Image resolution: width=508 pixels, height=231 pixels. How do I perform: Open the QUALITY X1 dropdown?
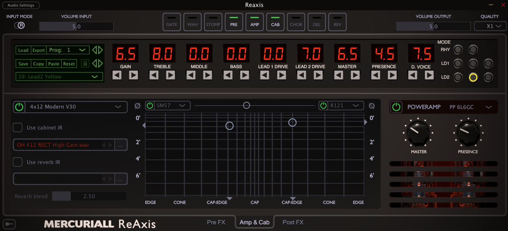tap(490, 26)
